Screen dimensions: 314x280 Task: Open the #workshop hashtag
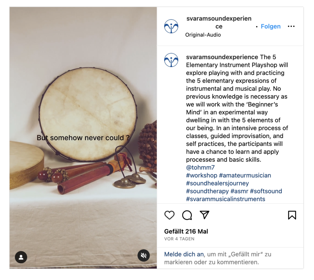pos(201,175)
